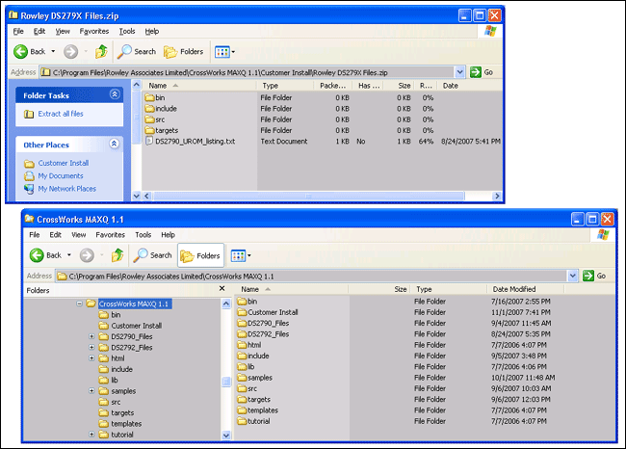Open Search in the CrossWorks MAXQ window
This screenshot has height=449, width=626.
(x=152, y=255)
